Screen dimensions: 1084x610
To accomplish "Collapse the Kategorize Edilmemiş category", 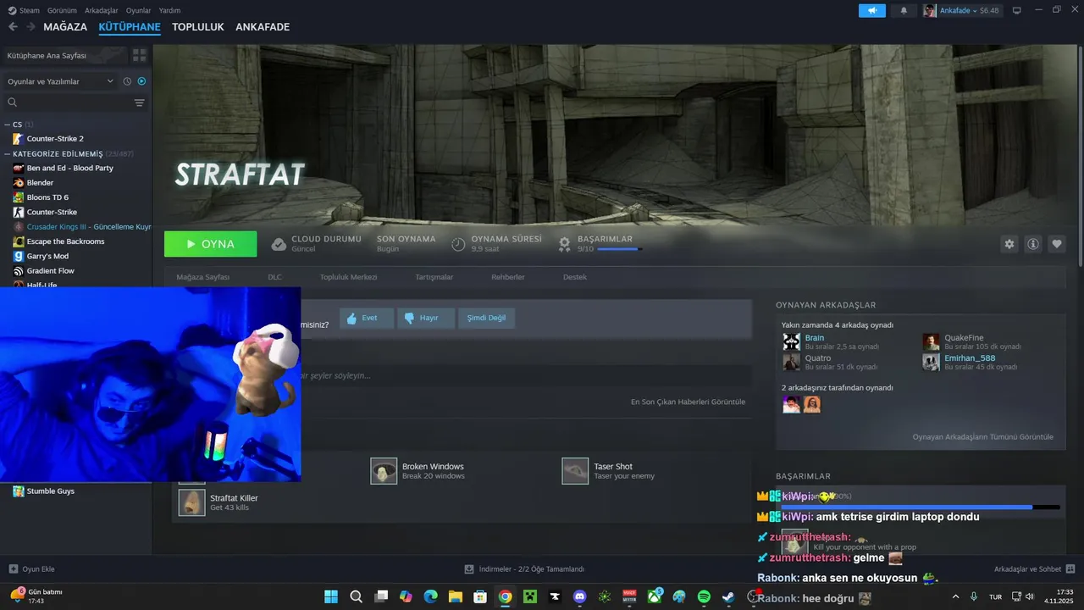I will [x=8, y=154].
